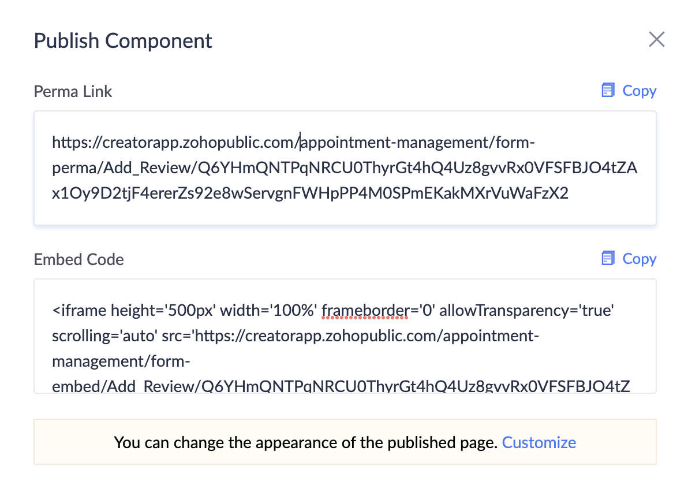Open the Customize link

pyautogui.click(x=539, y=442)
